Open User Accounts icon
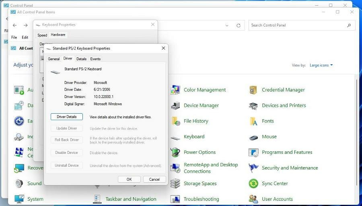This screenshot has width=362, height=206. pyautogui.click(x=253, y=199)
